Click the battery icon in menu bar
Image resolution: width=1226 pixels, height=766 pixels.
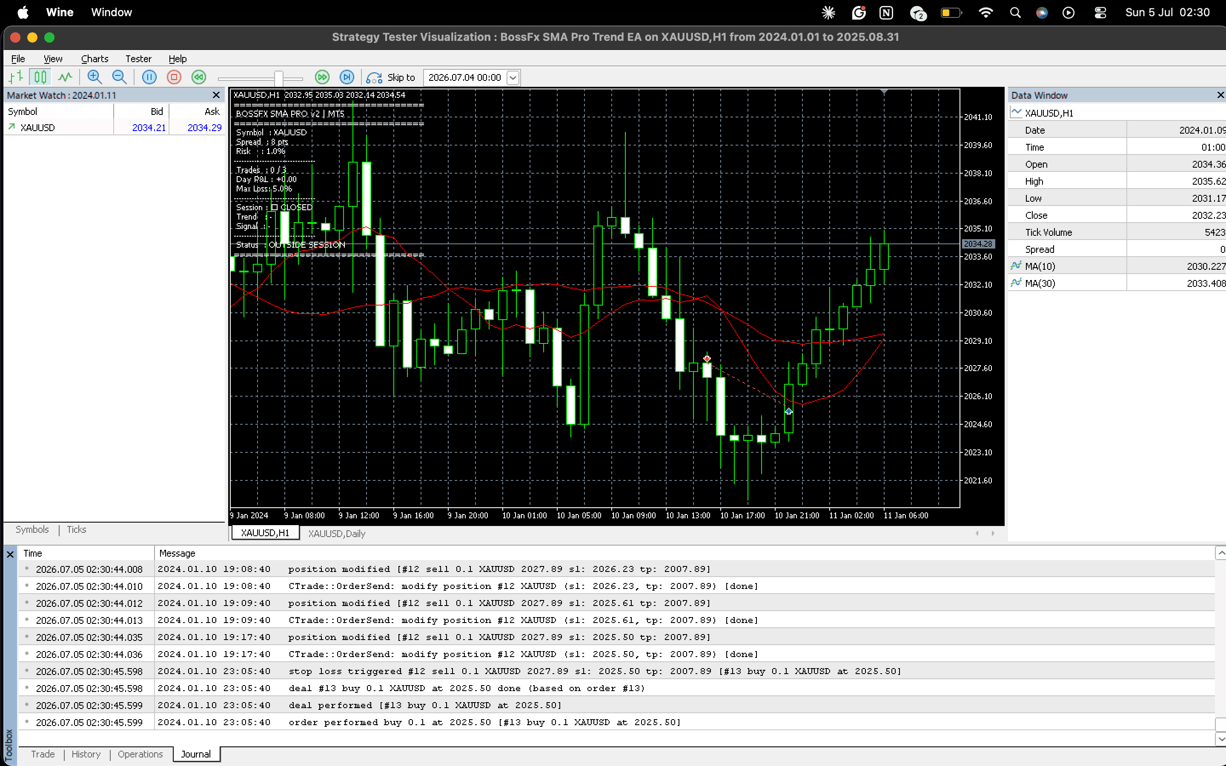click(x=951, y=13)
